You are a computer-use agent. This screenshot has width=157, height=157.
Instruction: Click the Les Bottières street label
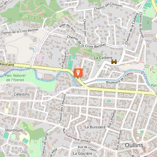click(x=64, y=60)
